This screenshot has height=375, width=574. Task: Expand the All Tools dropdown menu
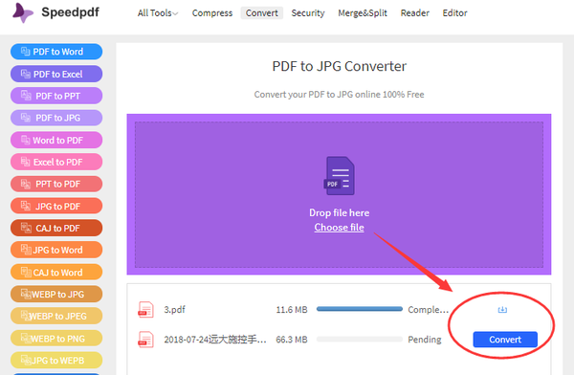(x=158, y=13)
